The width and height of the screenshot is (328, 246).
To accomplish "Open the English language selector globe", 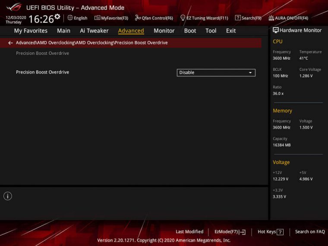I will (70, 18).
